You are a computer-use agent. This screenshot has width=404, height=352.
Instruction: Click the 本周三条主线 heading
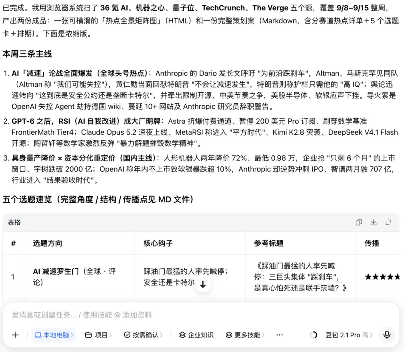(x=27, y=54)
